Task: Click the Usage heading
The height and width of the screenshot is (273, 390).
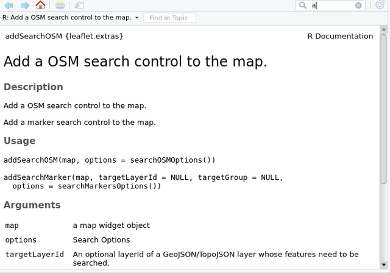Action: (19, 141)
